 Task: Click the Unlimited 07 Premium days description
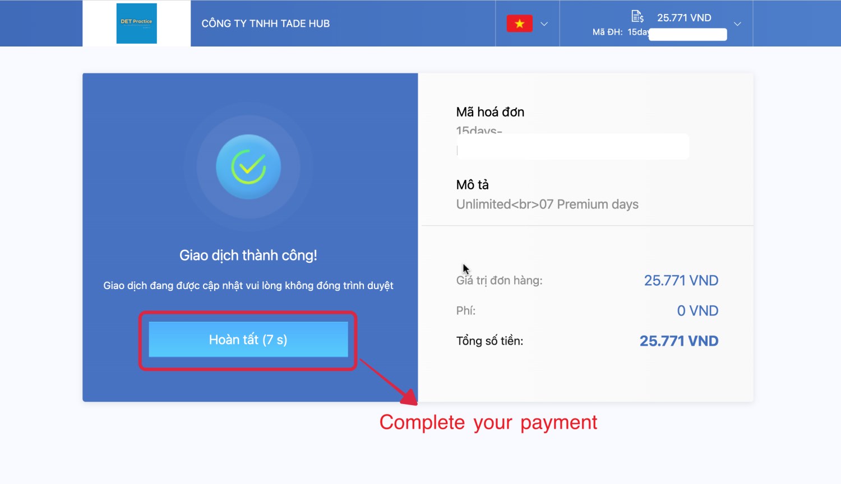pos(547,204)
